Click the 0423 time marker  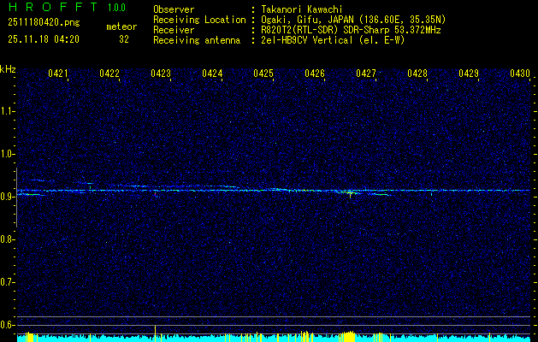(161, 74)
